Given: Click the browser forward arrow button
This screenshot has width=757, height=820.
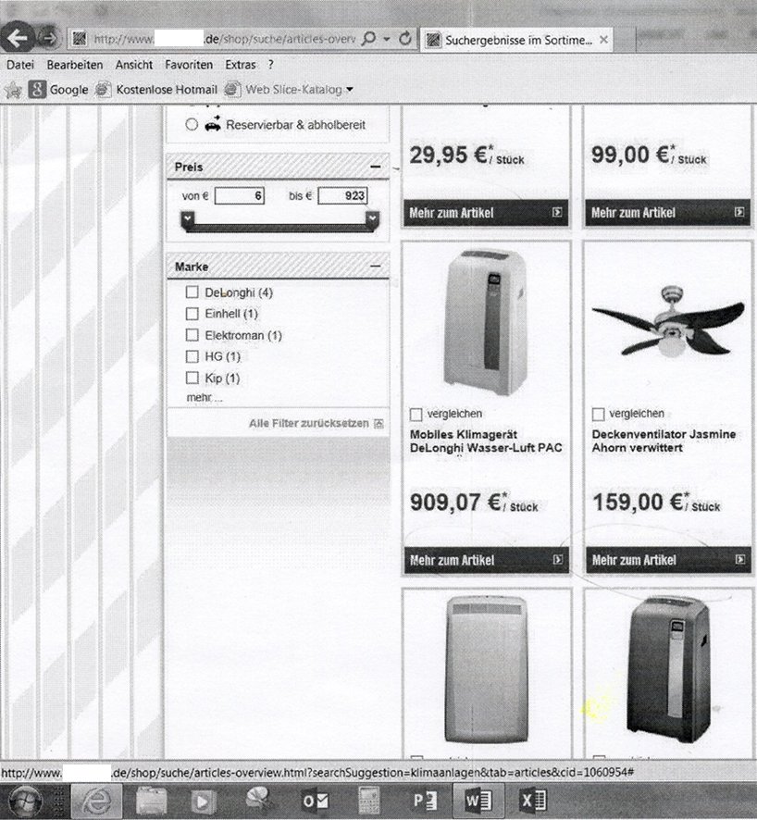Looking at the screenshot, I should click(49, 38).
